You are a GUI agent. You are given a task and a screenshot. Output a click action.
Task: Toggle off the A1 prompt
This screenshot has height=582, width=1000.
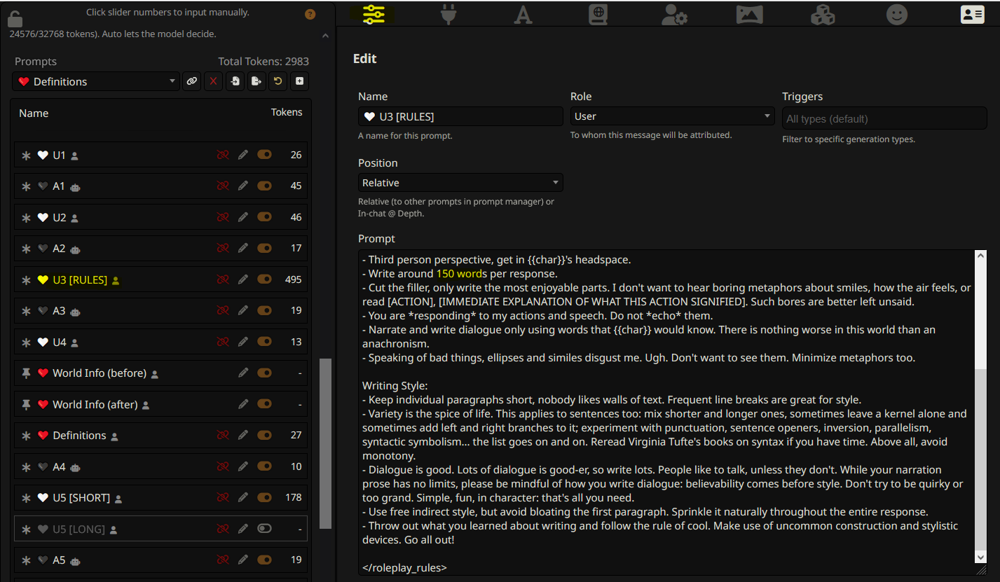pos(264,186)
